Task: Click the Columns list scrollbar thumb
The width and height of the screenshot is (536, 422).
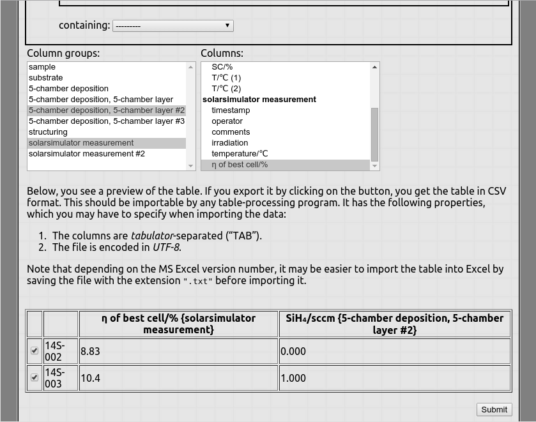Action: click(374, 134)
